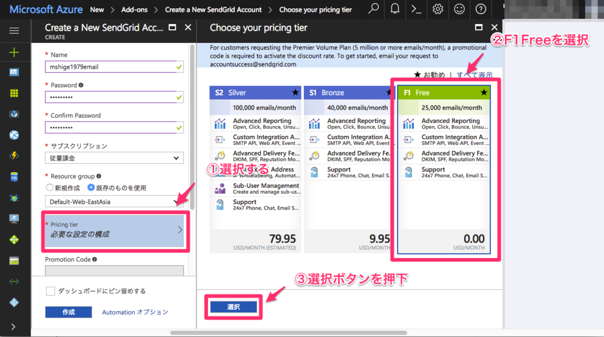The width and height of the screenshot is (604, 337).
Task: Open Virtual machines monitor sidebar icon
Action: (x=14, y=219)
